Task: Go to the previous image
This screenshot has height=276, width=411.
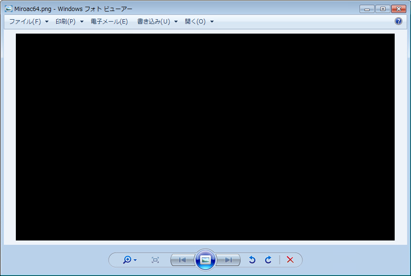Action: 183,260
